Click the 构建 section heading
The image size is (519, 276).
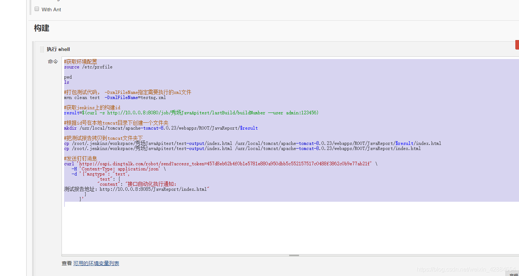click(42, 28)
